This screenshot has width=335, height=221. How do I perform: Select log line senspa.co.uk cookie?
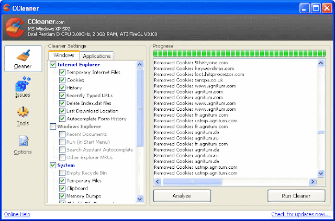coord(188,80)
